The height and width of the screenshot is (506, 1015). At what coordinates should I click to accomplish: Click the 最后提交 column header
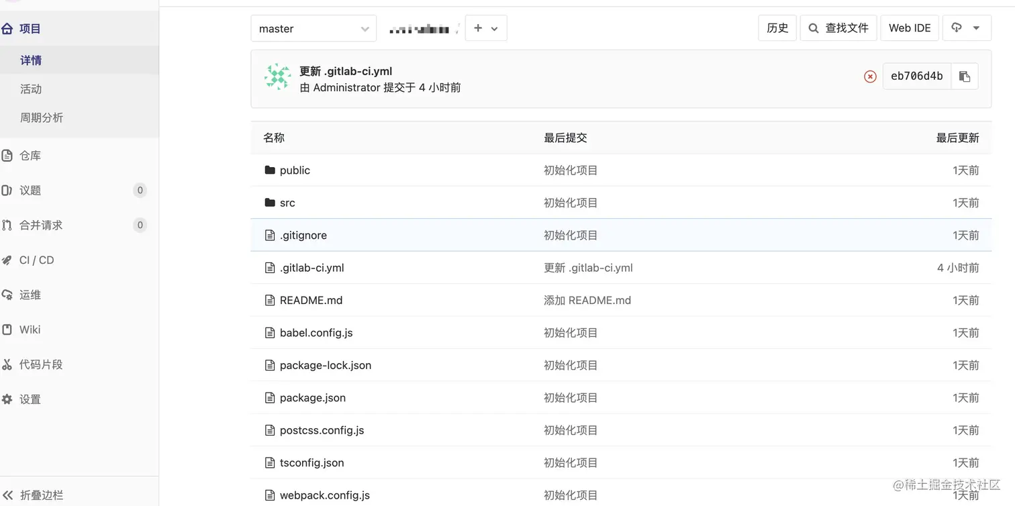[x=565, y=138]
